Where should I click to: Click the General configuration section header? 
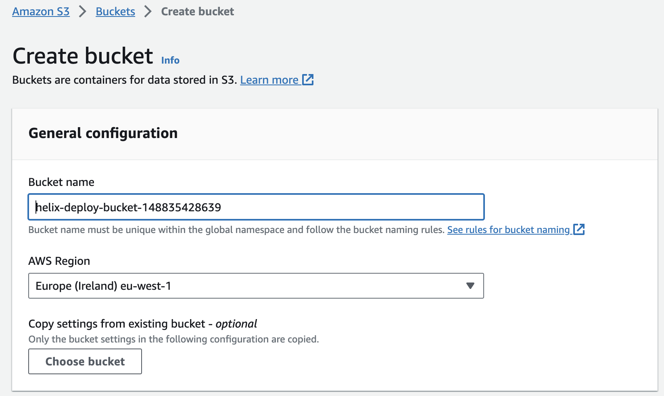pyautogui.click(x=103, y=133)
